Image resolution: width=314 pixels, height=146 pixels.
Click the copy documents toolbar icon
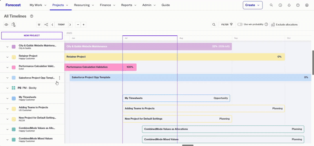point(13,25)
